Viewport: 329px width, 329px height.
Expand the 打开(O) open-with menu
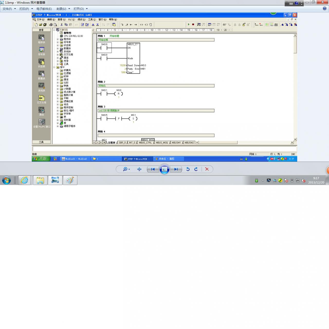pyautogui.click(x=80, y=9)
